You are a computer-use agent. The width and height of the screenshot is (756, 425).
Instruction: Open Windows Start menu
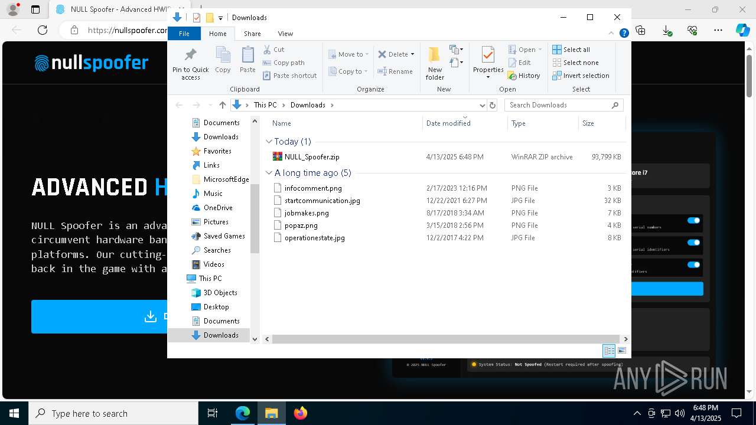click(x=14, y=413)
